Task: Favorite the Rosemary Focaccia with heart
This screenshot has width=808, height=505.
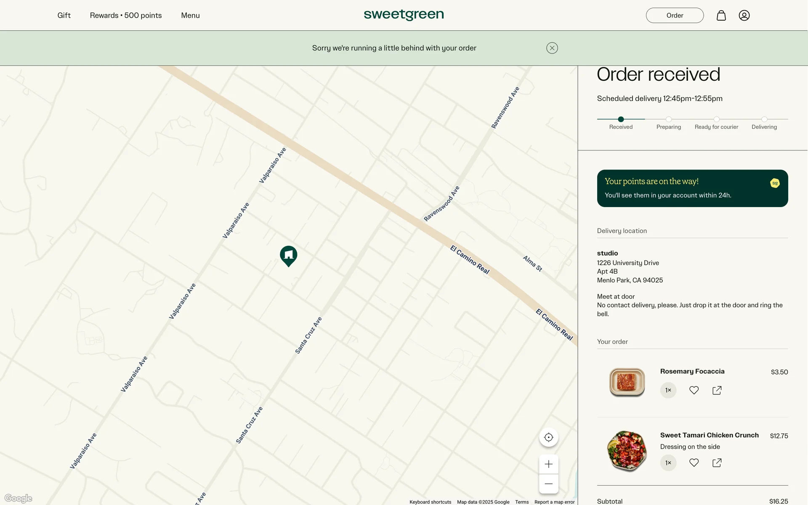Action: click(694, 390)
